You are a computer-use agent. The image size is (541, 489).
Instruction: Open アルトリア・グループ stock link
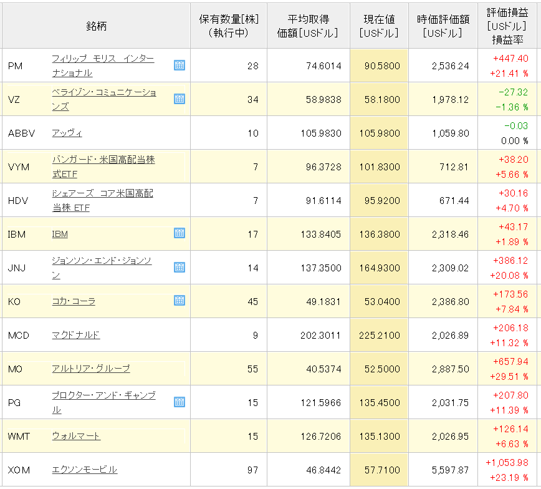pos(91,369)
